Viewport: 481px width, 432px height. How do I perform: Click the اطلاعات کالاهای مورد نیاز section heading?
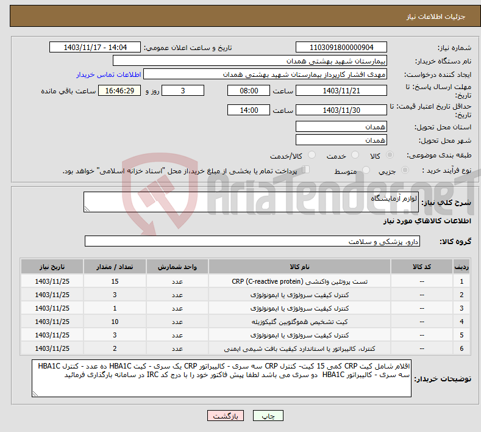point(427,221)
